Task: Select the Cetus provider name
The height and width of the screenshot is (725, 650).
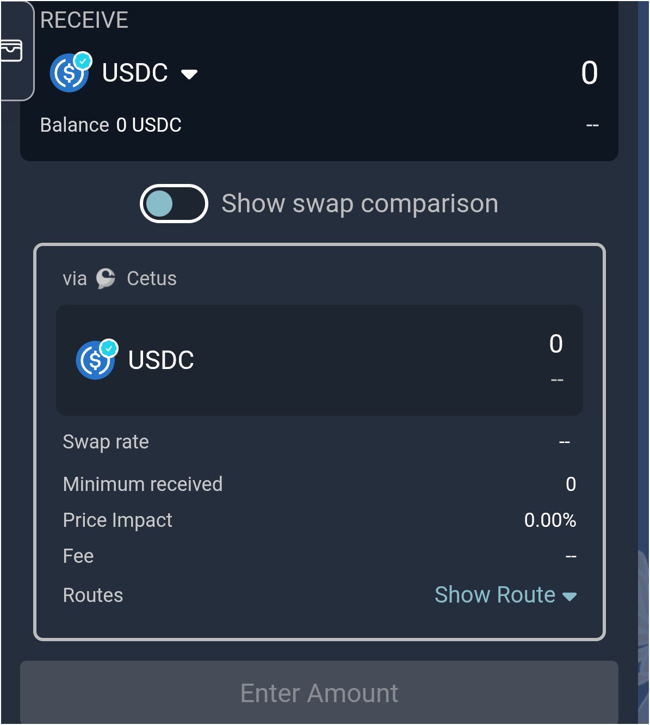Action: (x=152, y=279)
